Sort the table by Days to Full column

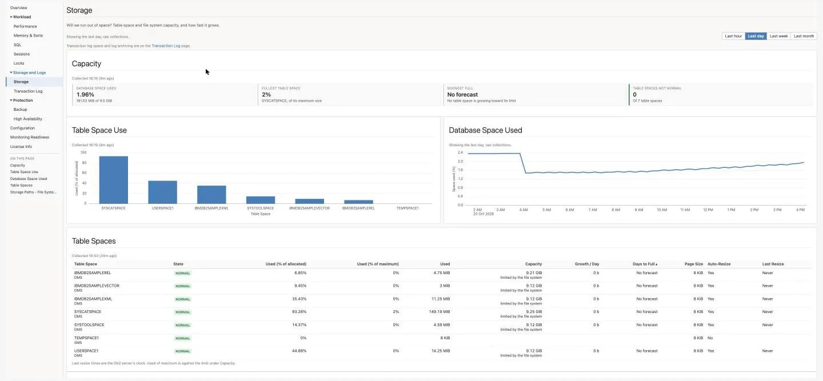pos(644,264)
